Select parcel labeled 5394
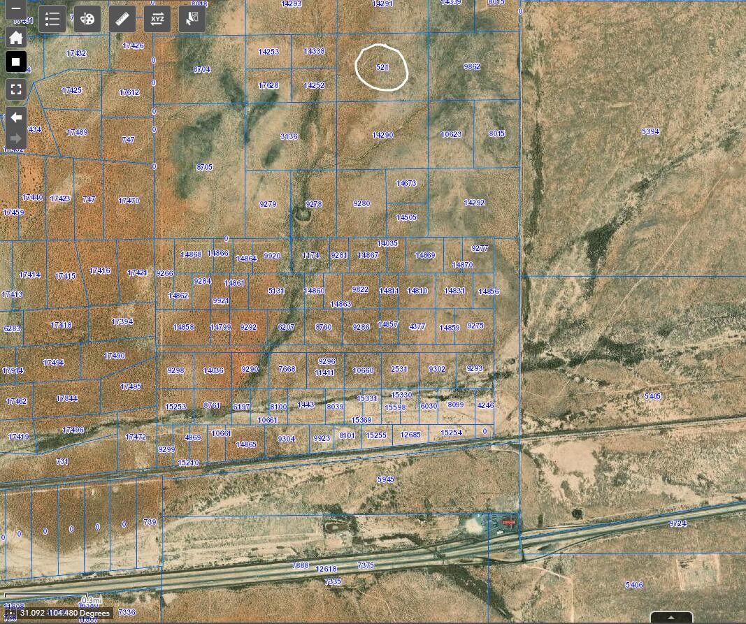Image resolution: width=746 pixels, height=624 pixels. click(650, 131)
